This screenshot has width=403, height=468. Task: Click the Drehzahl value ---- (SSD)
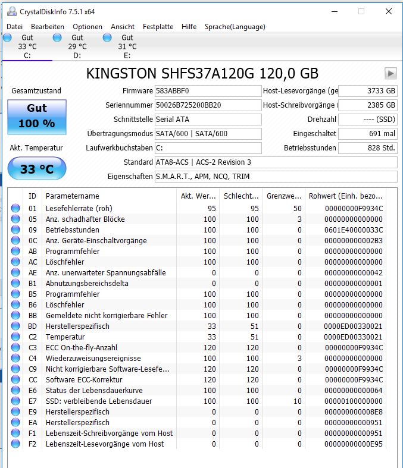(x=368, y=120)
